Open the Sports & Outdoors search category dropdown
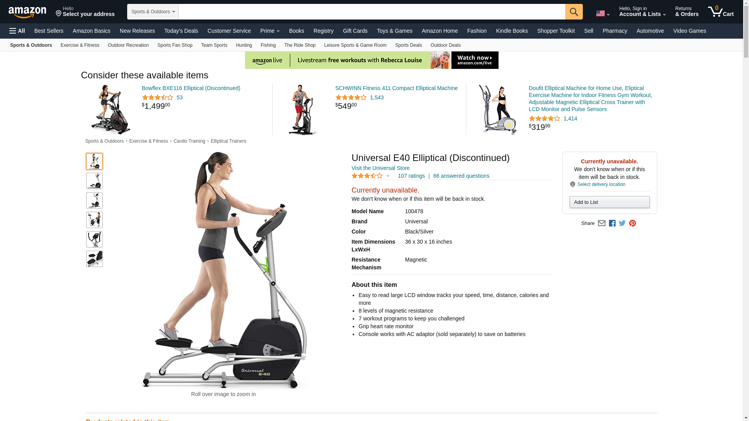 [153, 12]
